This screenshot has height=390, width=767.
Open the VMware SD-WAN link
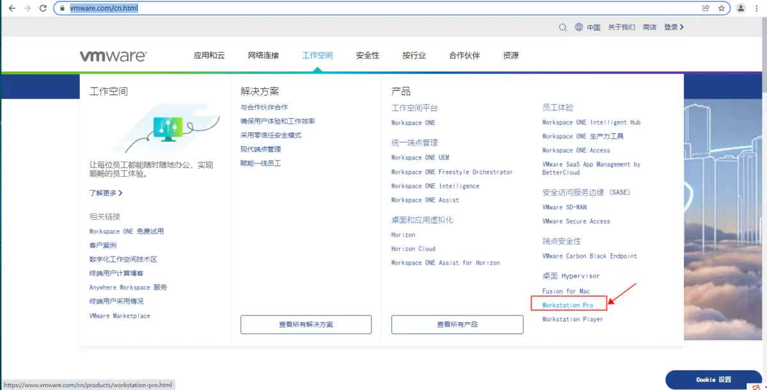click(x=564, y=207)
